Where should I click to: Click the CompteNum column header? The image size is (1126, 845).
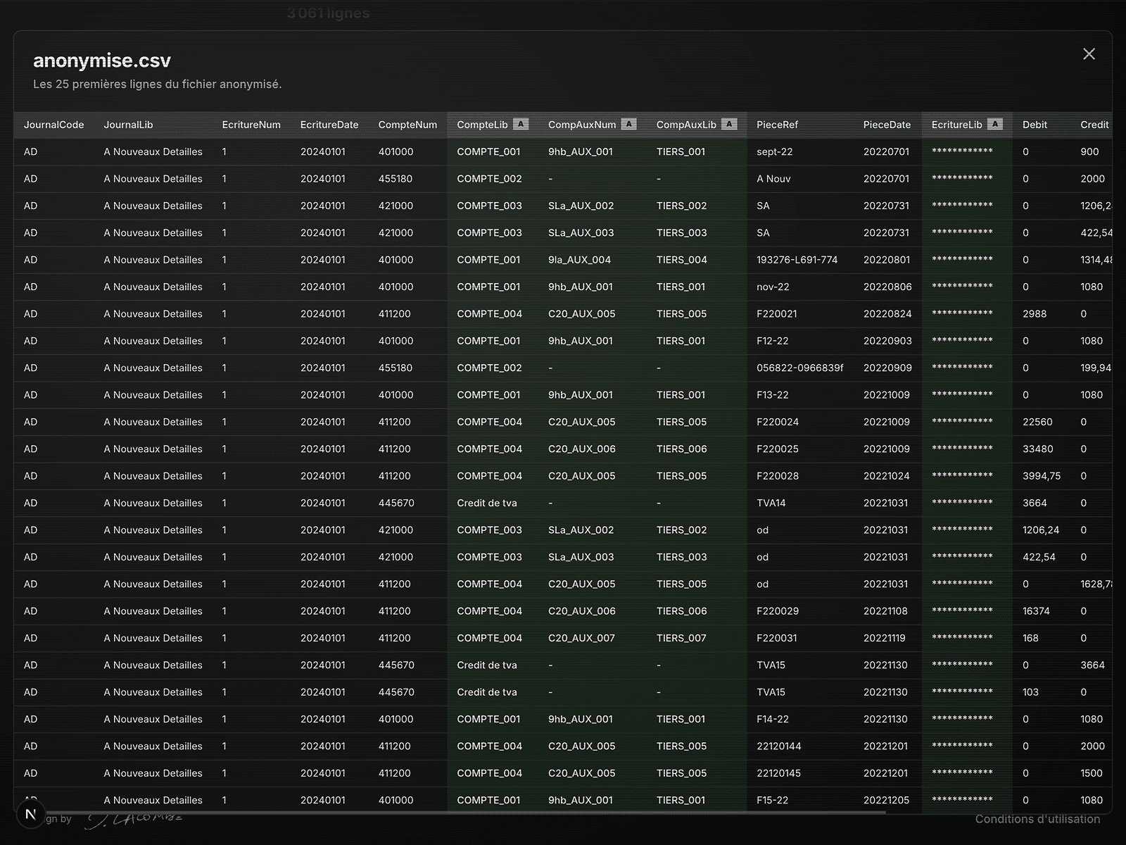[x=407, y=125]
